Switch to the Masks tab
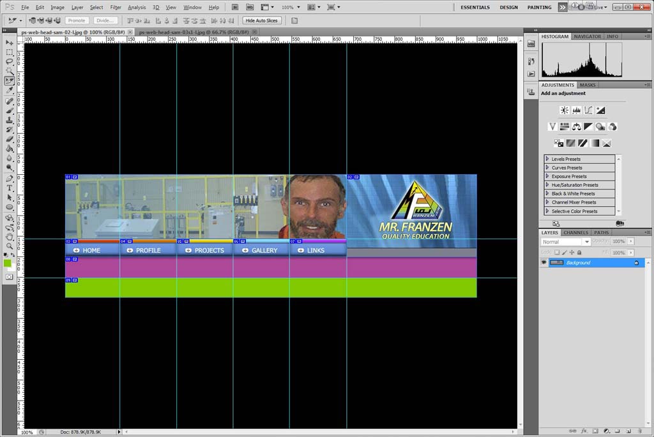The height and width of the screenshot is (437, 654). tap(588, 85)
